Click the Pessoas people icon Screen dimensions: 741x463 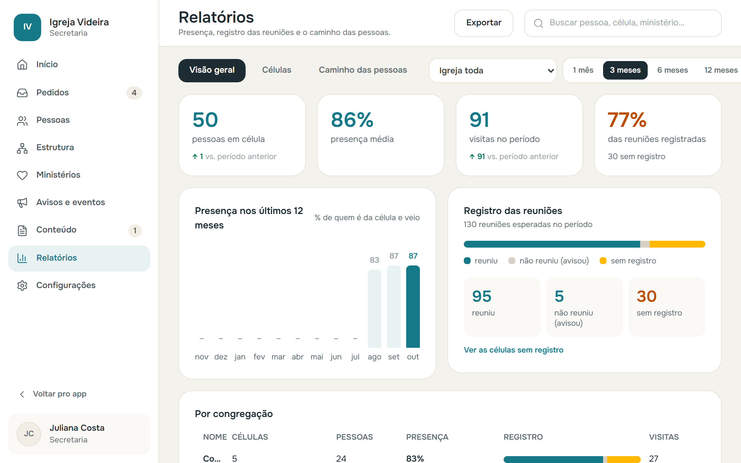point(22,120)
